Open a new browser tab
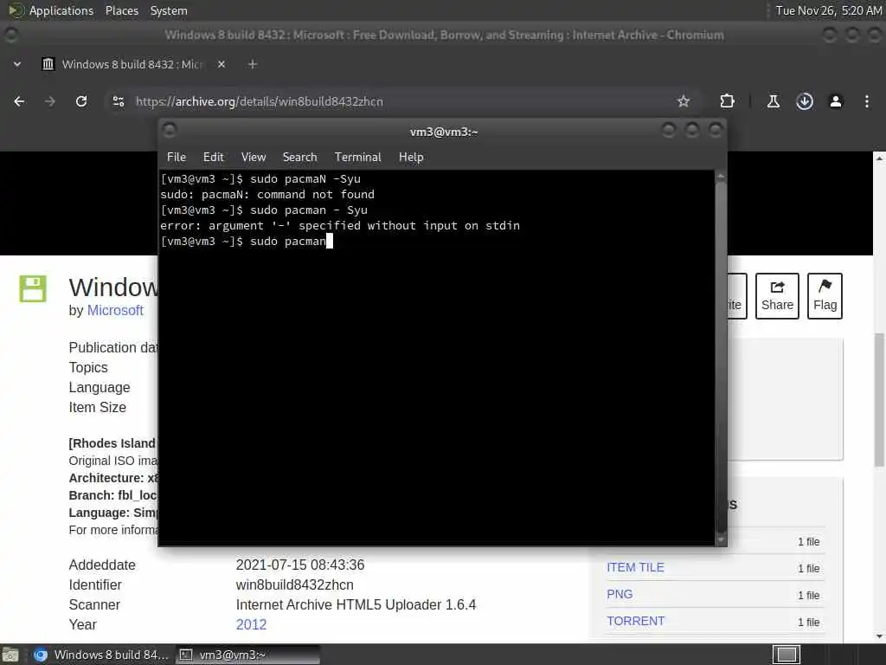Screen dimensions: 886x665 coord(253,64)
